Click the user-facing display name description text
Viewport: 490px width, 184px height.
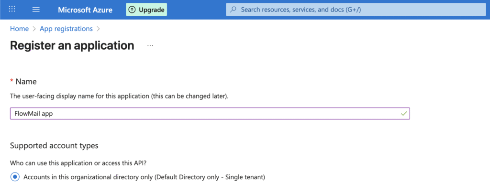pyautogui.click(x=119, y=96)
